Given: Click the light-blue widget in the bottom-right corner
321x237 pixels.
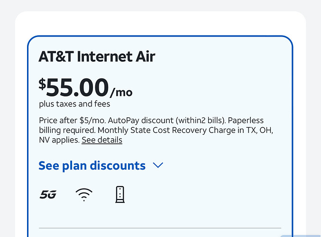Looking at the screenshot, I should tap(301, 236).
